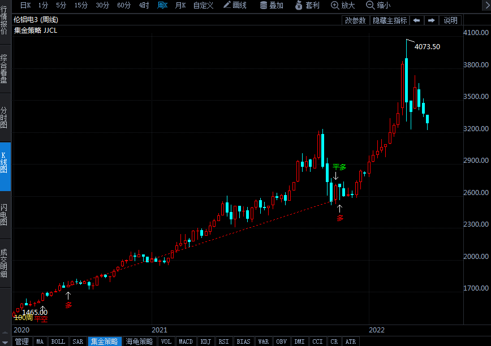Open the 行情报价 sidebar panel
491x346 pixels.
coord(4,20)
